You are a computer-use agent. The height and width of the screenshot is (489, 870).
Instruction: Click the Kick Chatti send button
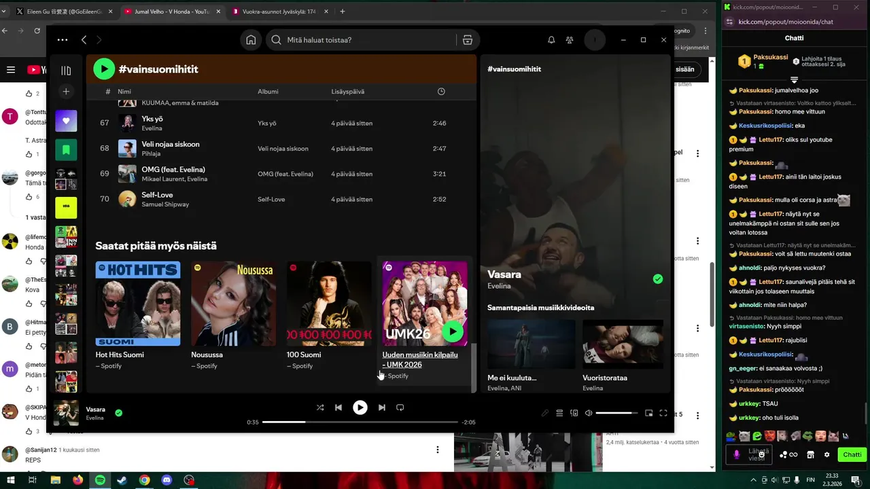(x=852, y=455)
